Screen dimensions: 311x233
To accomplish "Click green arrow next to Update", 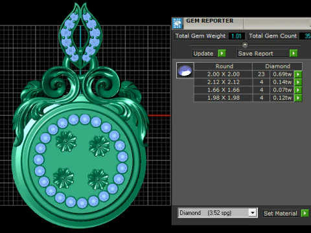I will 222,53.
